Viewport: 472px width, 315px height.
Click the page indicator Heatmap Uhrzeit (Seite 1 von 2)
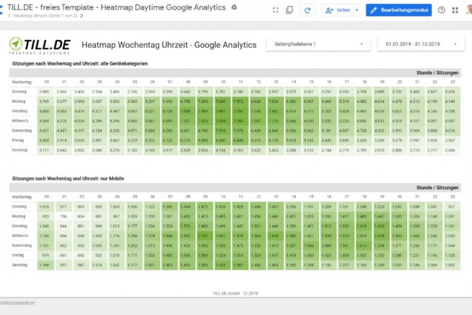[x=45, y=16]
